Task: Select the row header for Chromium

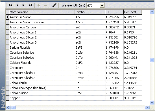Action: pos(8,68)
